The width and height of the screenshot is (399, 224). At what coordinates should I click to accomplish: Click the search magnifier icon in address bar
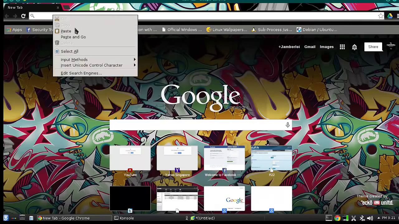pos(32,16)
